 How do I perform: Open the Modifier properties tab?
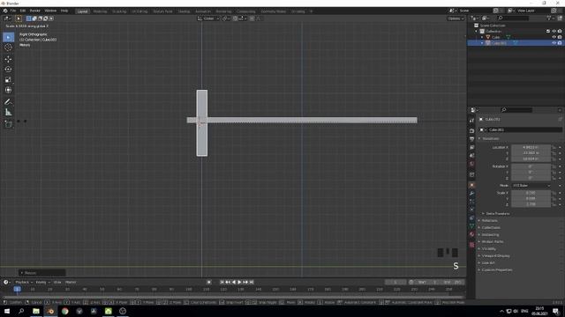pyautogui.click(x=471, y=194)
